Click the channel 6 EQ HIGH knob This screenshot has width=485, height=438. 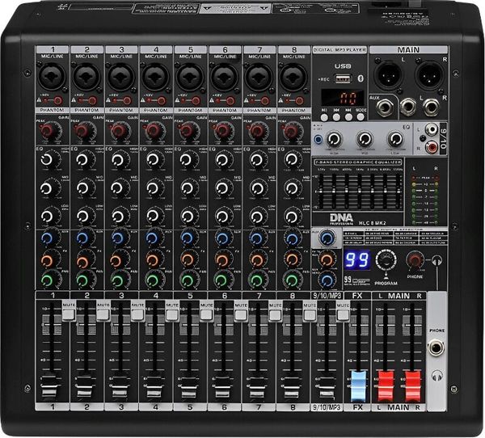click(223, 162)
